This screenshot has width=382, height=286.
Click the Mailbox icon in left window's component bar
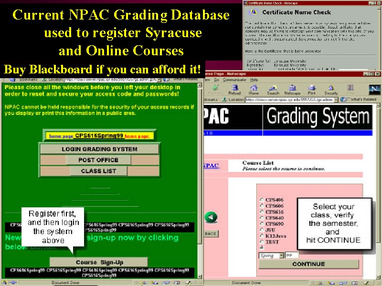155,283
